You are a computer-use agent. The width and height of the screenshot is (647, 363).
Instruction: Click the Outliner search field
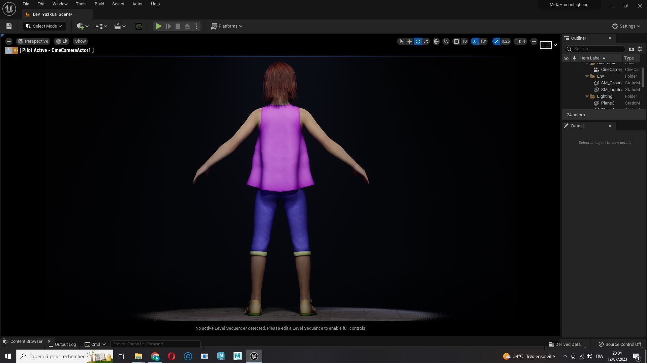pos(595,49)
